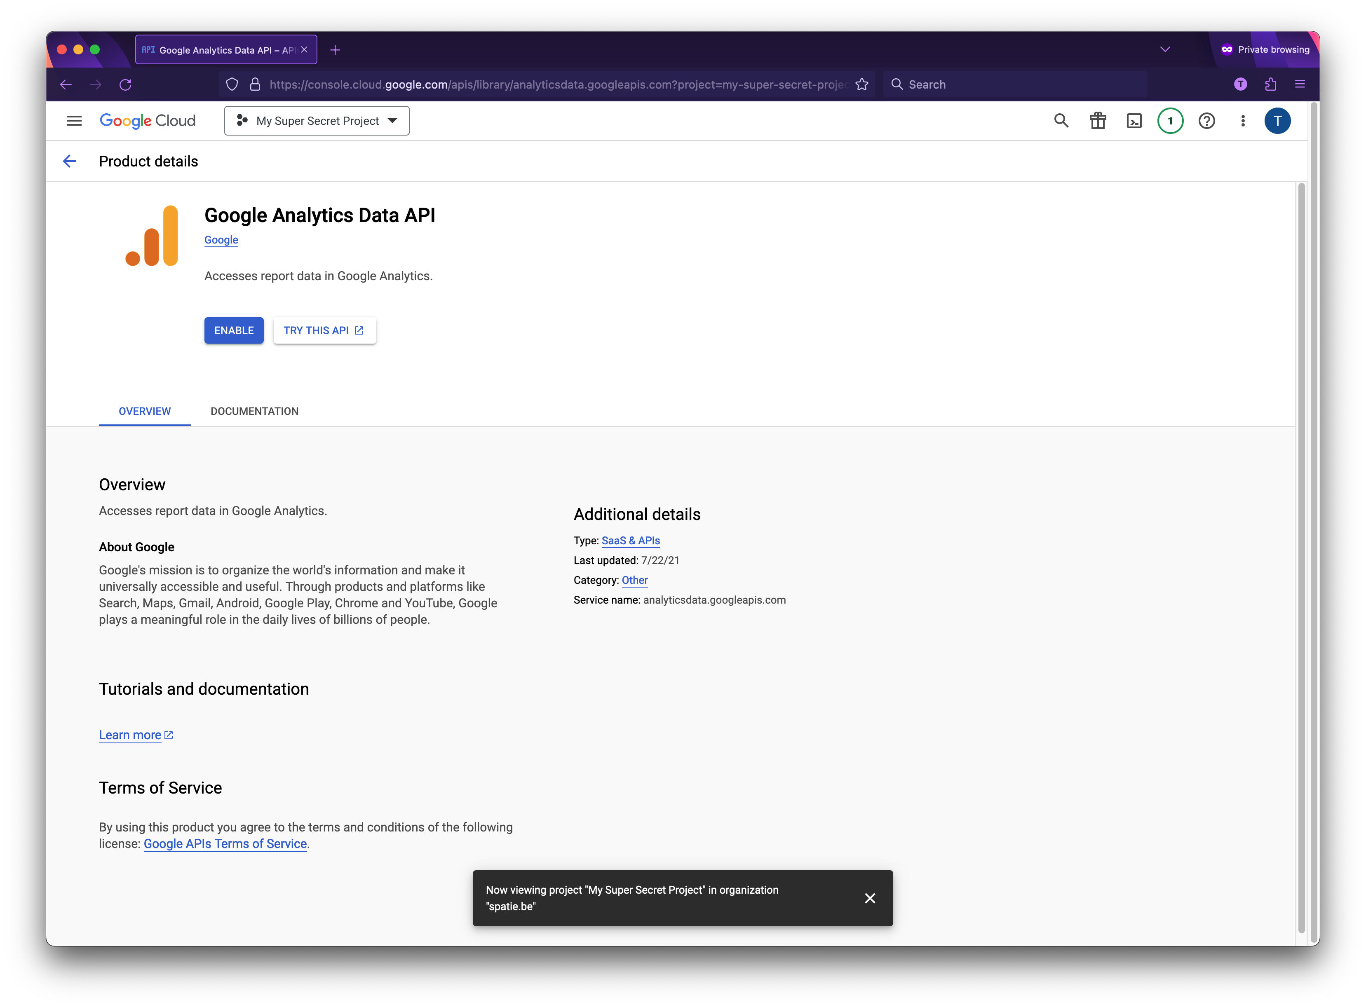Open the Google Cloud hamburger navigation menu
The height and width of the screenshot is (1007, 1366).
click(74, 121)
